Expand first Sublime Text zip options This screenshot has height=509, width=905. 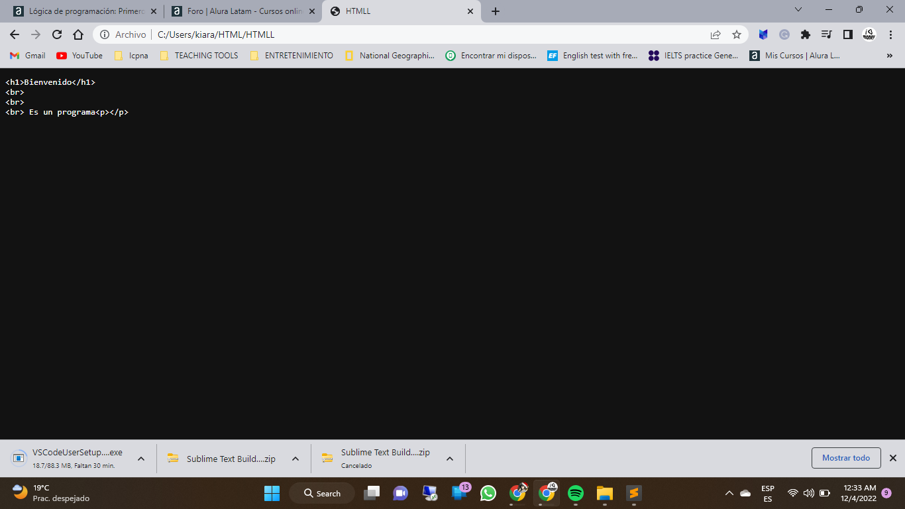point(295,459)
